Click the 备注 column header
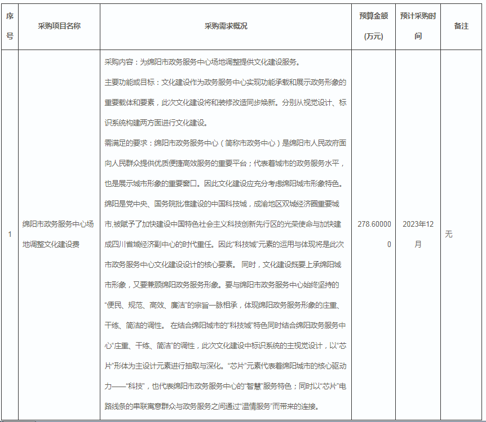Screen dimensions: 486x422 [x=461, y=26]
